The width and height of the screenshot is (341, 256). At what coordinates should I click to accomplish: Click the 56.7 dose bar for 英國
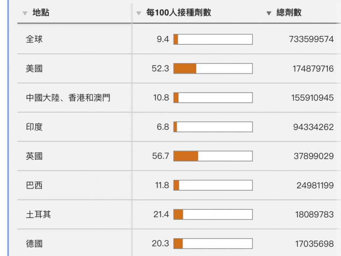[x=213, y=156]
